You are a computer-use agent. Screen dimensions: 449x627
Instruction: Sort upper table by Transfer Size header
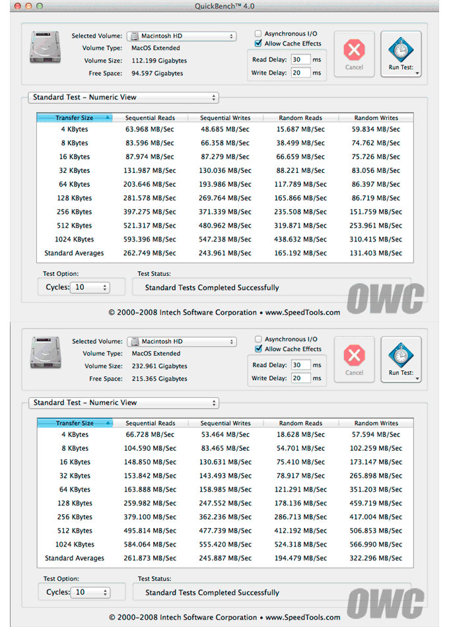click(x=75, y=118)
